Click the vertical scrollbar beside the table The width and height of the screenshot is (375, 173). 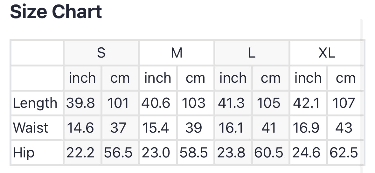click(361, 95)
